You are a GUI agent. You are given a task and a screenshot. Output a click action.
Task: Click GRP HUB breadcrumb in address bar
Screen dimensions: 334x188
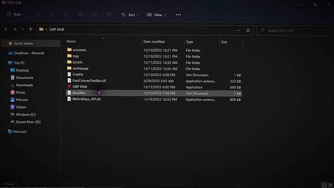pos(57,29)
